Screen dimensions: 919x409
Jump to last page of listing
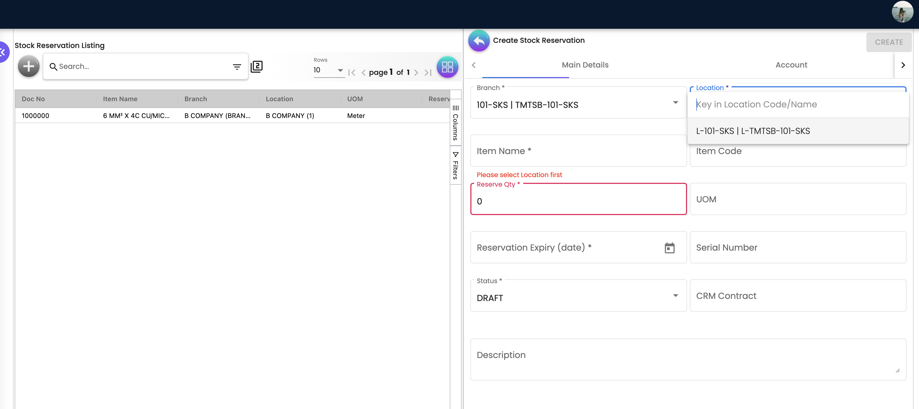coord(428,73)
